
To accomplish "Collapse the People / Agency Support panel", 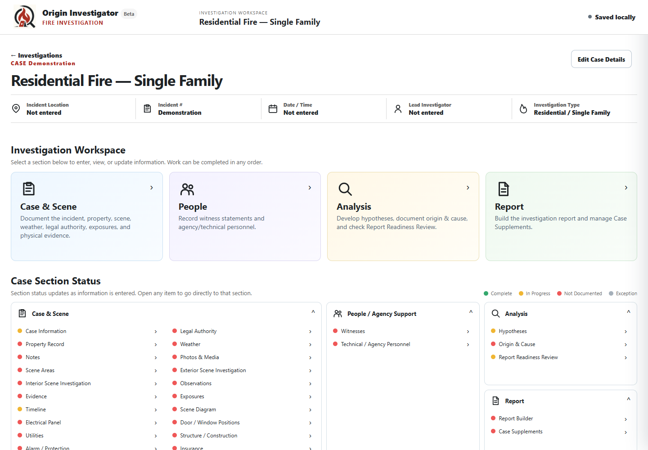I will point(471,312).
